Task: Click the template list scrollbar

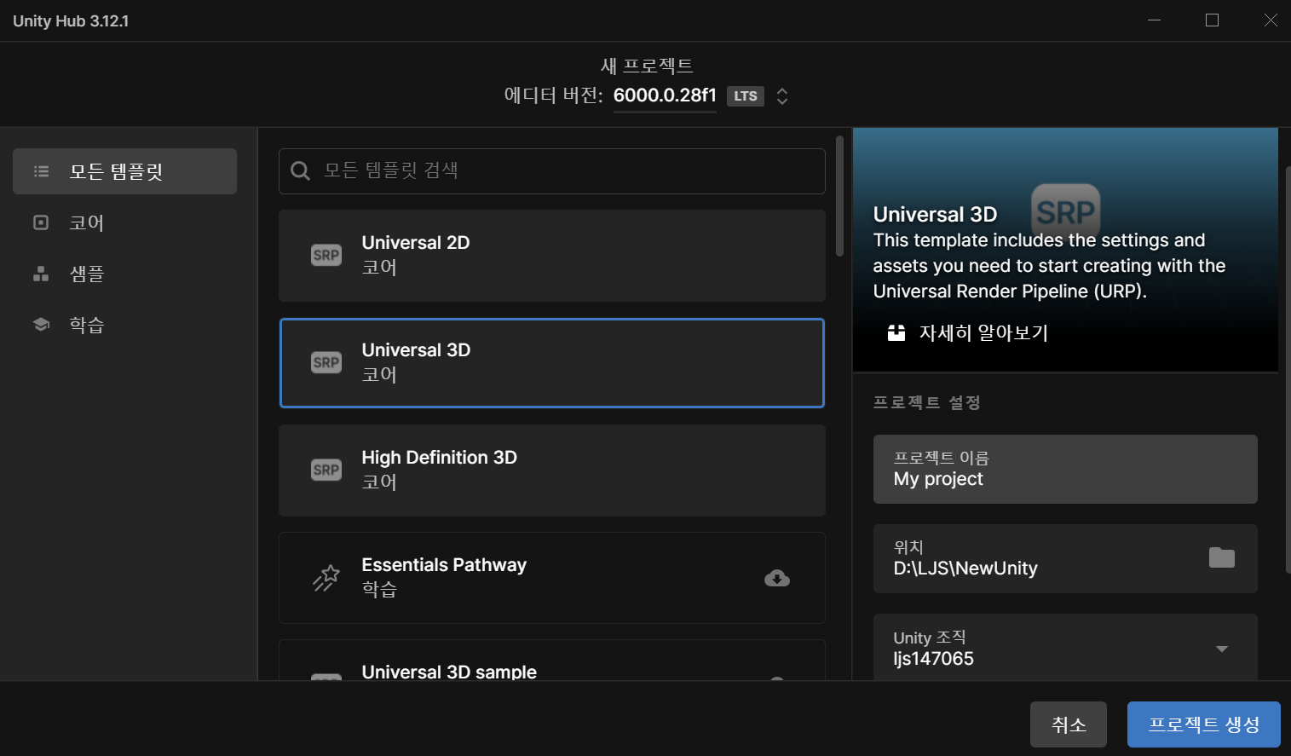Action: 839,196
